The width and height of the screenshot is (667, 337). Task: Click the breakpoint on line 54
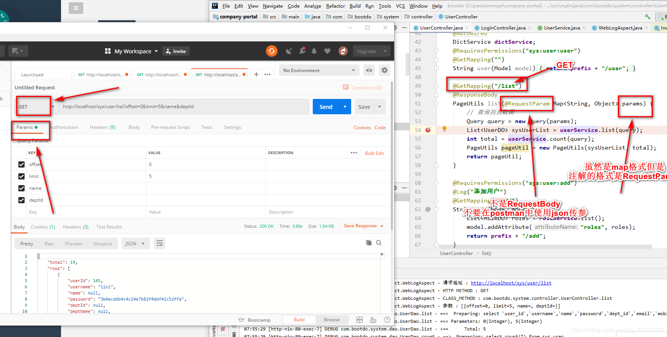(428, 130)
